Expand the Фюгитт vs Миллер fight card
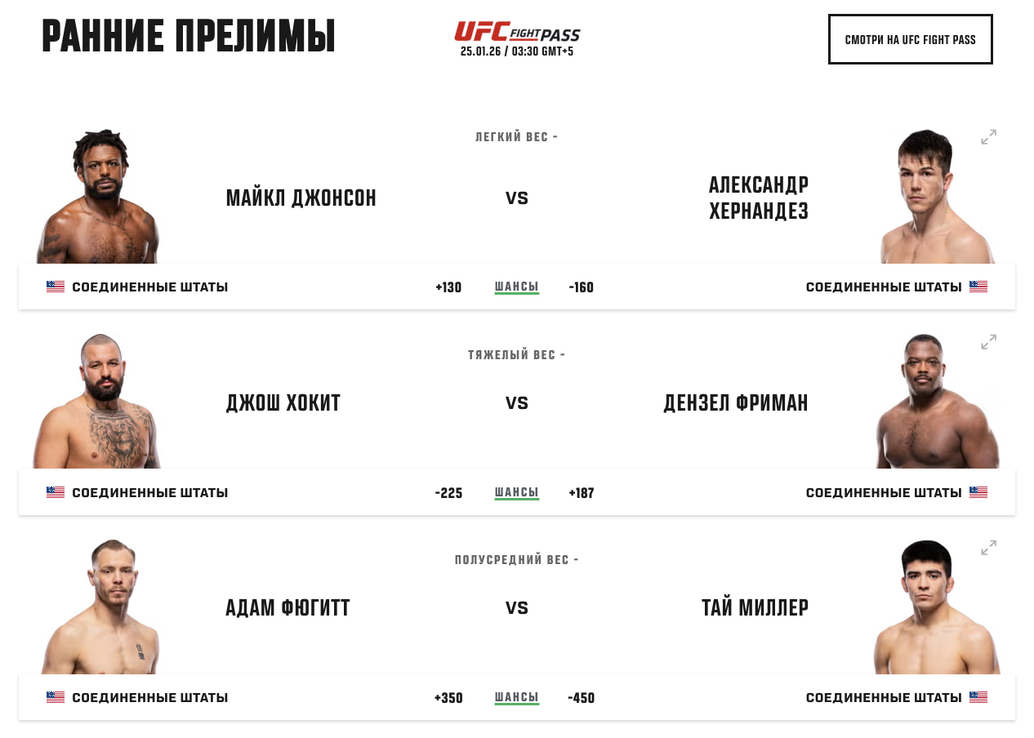 pos(988,548)
